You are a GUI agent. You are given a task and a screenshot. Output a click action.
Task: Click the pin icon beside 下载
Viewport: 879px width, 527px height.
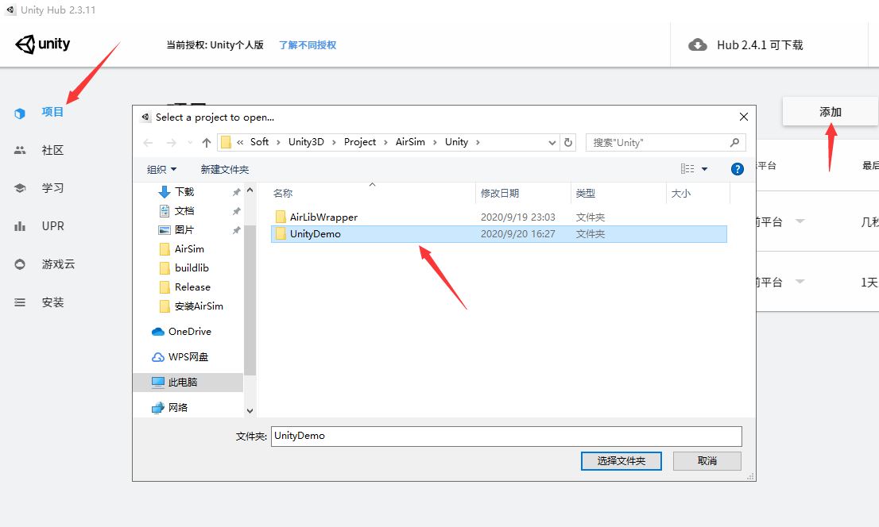tap(237, 192)
